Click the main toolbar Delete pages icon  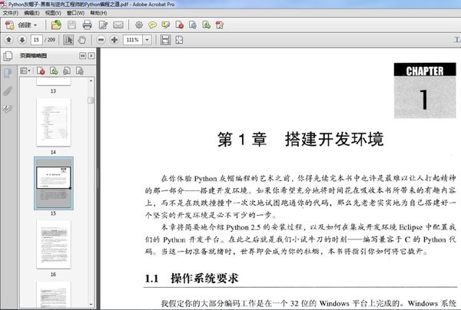(x=179, y=25)
